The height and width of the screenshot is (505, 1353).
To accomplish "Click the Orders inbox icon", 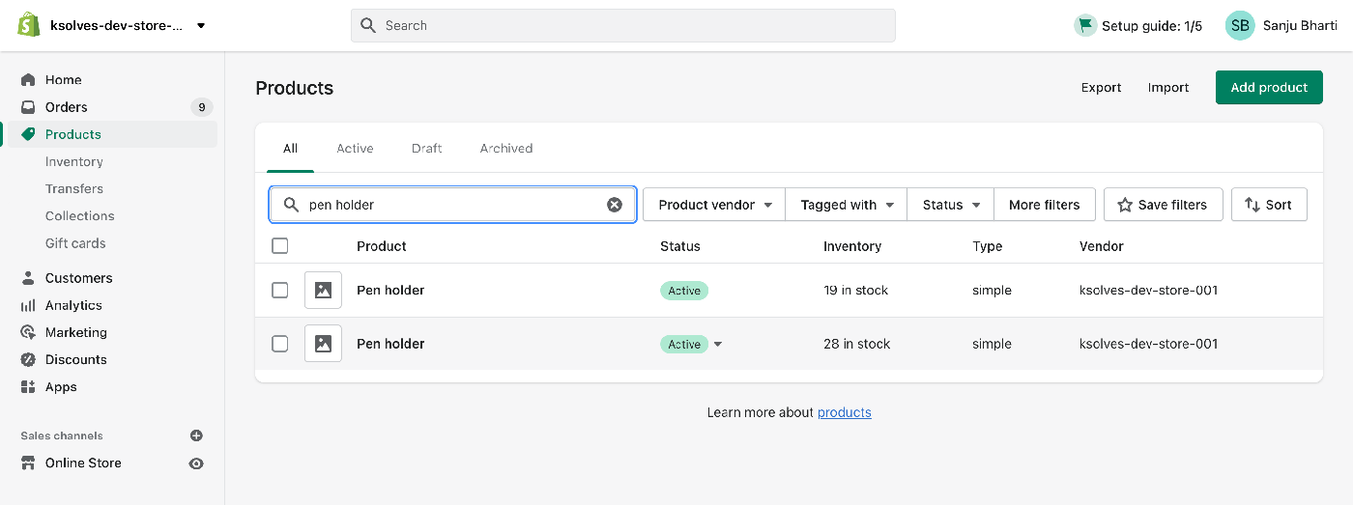I will tap(28, 107).
